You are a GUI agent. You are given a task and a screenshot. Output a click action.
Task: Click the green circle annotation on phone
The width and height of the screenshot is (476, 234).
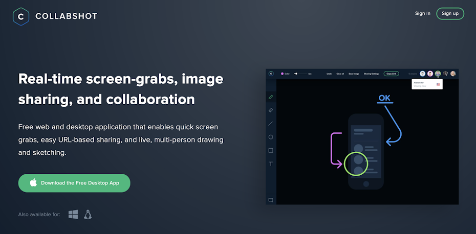pyautogui.click(x=356, y=164)
